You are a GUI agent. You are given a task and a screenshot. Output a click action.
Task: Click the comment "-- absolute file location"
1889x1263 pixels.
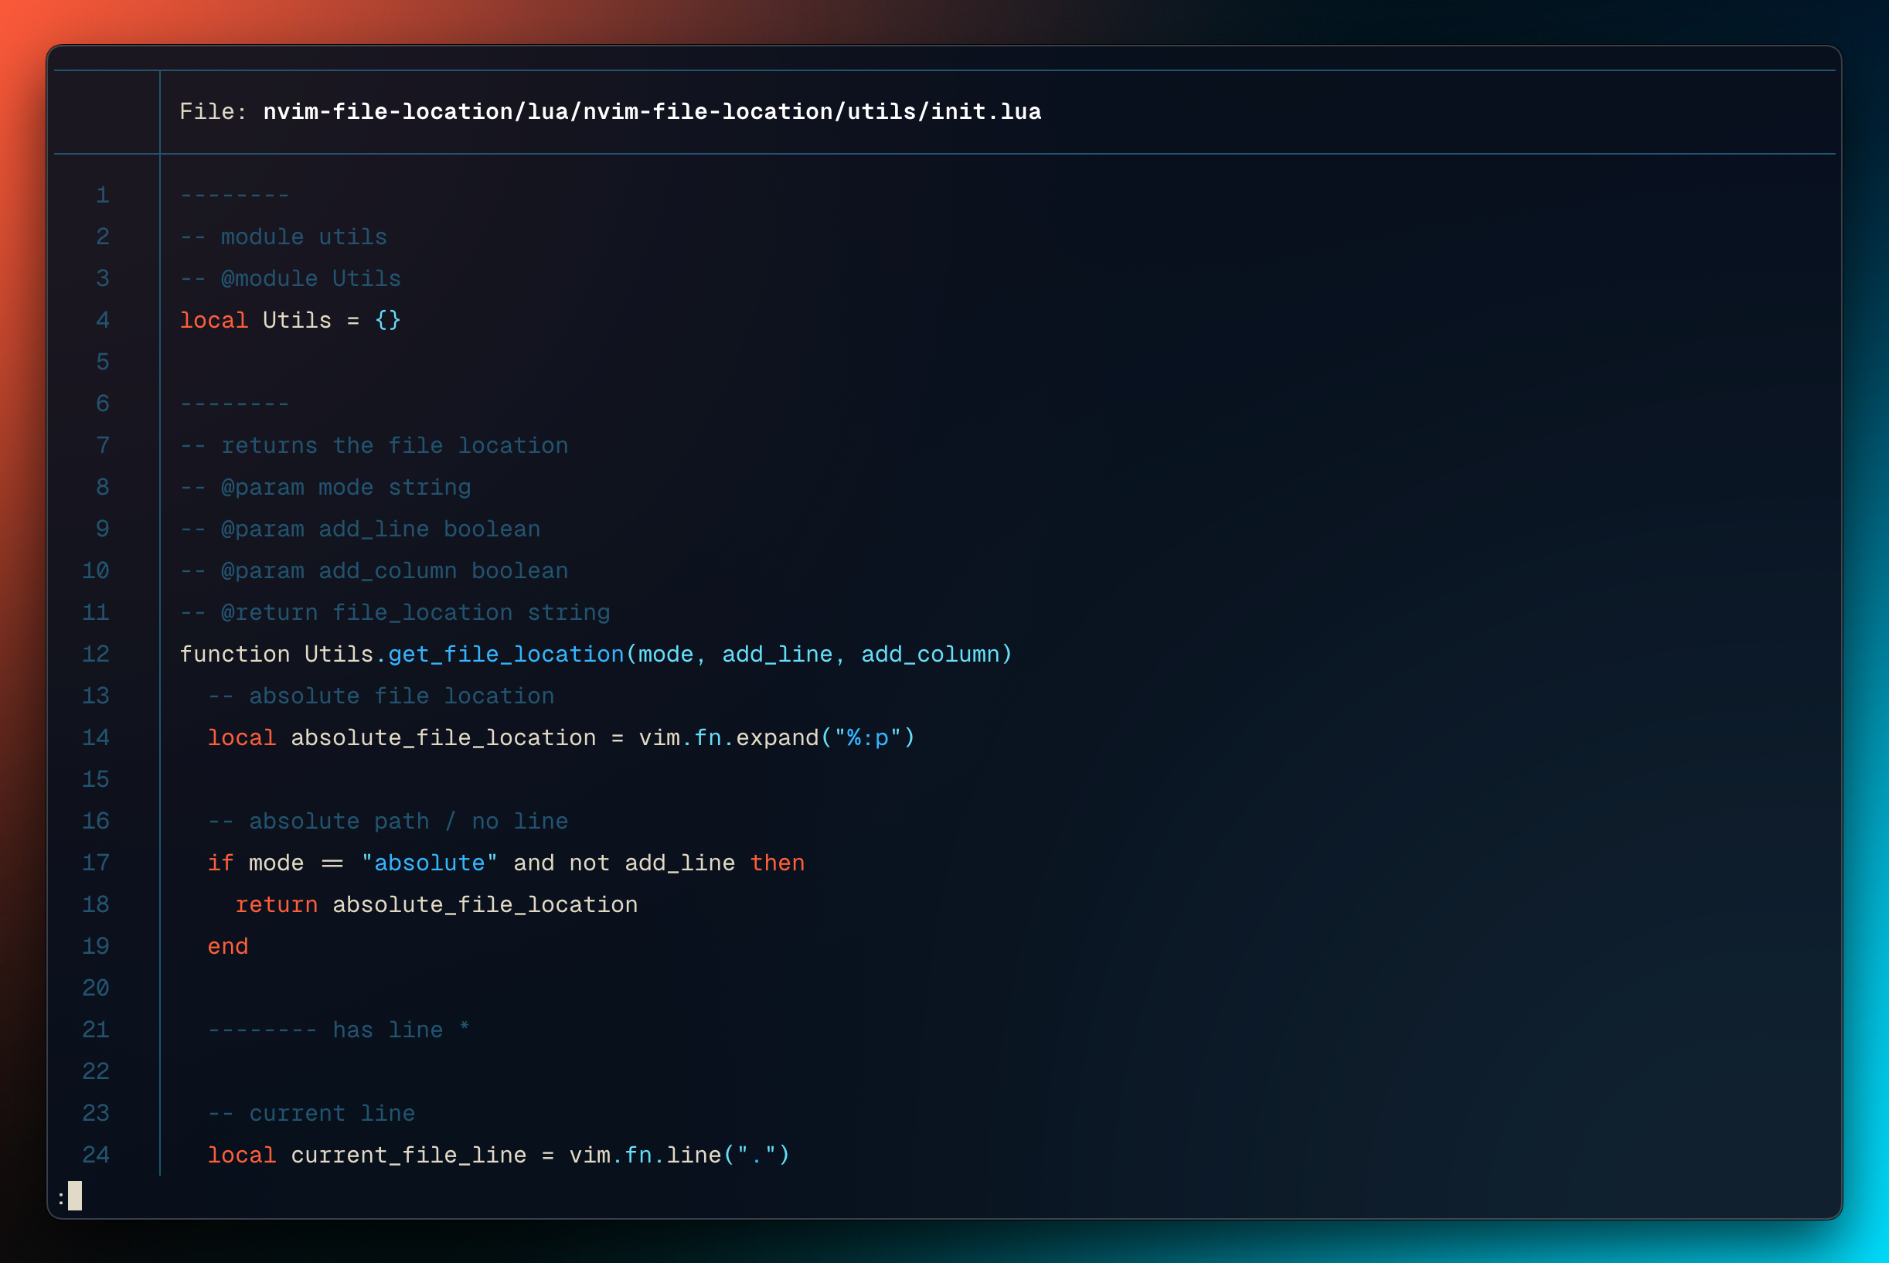(381, 696)
